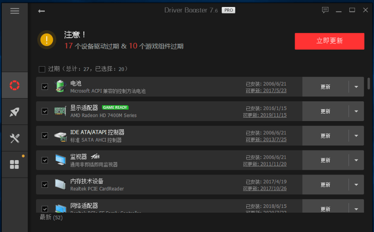Click Microsoft ACPI 兼容的控制方法电池 text

(x=108, y=91)
